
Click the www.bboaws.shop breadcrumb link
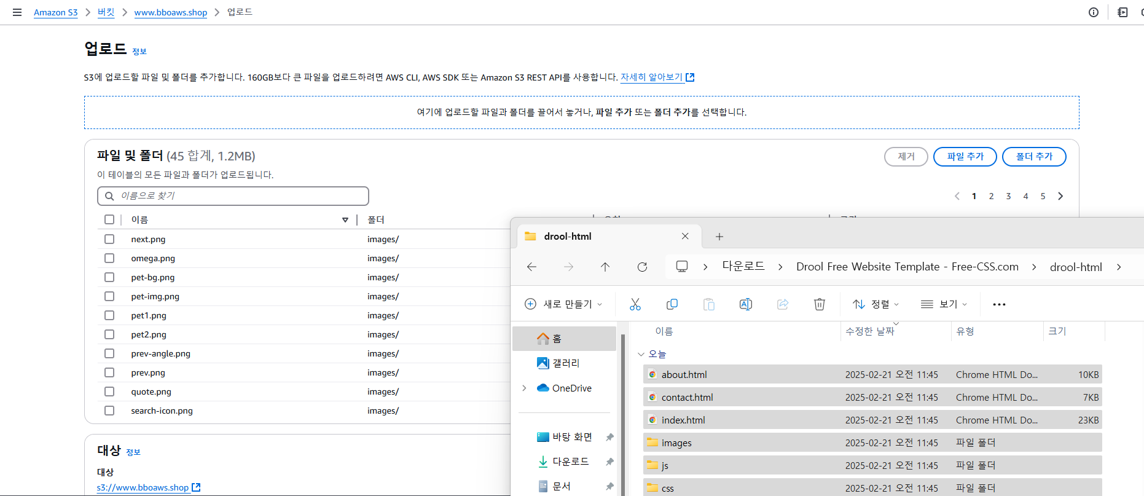point(171,12)
